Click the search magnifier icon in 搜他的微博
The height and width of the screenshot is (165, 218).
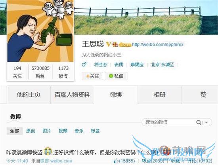pos(199,122)
